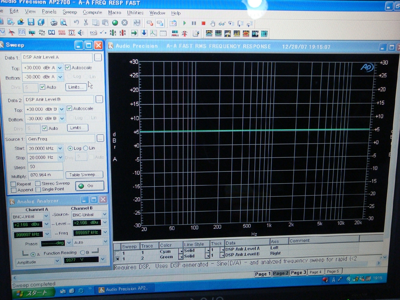Click the hand icon in toolbar
The width and height of the screenshot is (400, 300).
click(213, 24)
